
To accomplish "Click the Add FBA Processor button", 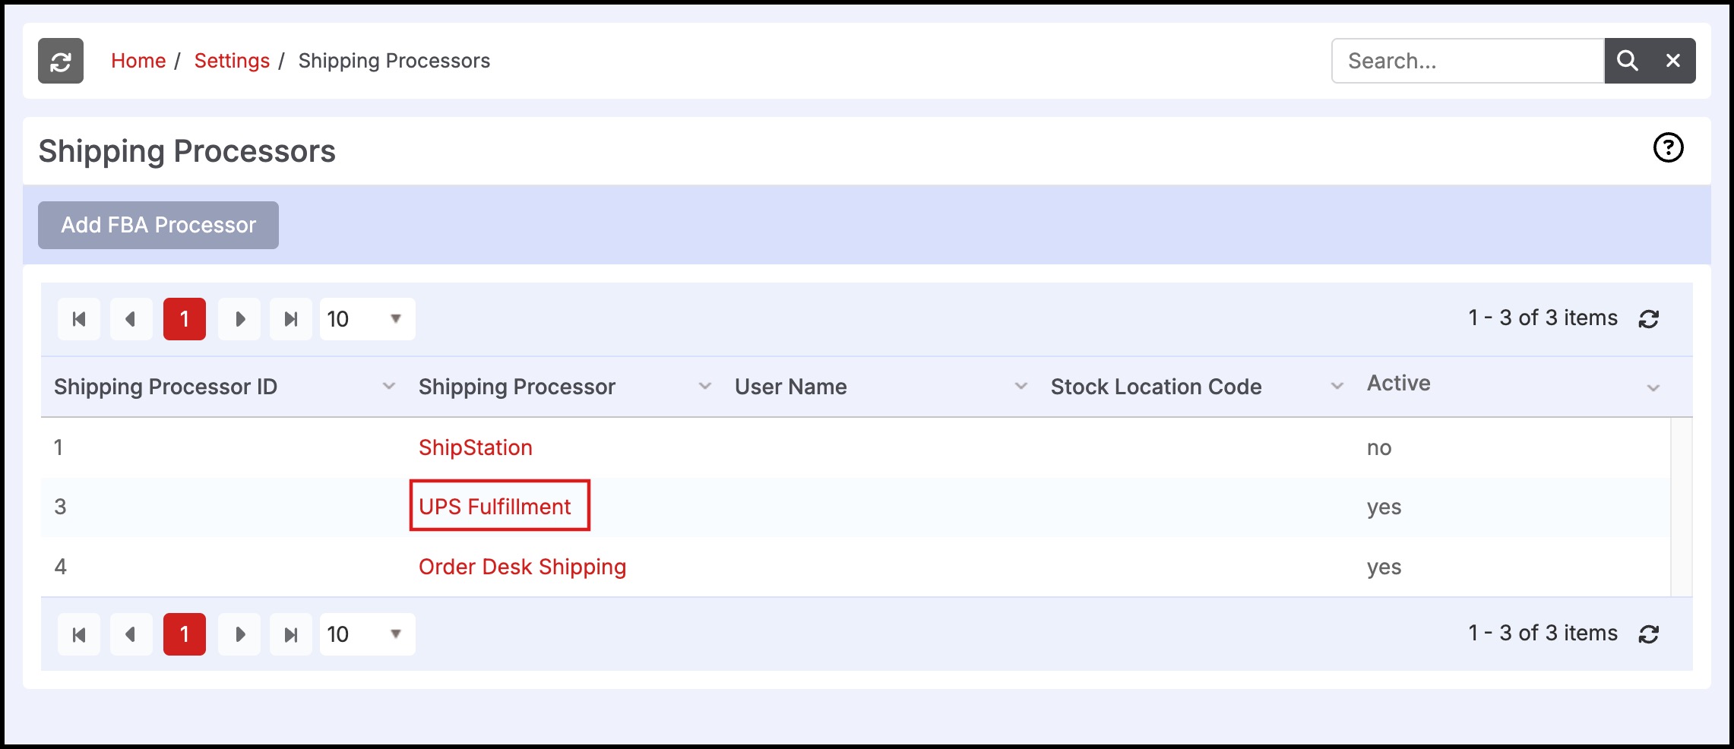I will (x=158, y=225).
